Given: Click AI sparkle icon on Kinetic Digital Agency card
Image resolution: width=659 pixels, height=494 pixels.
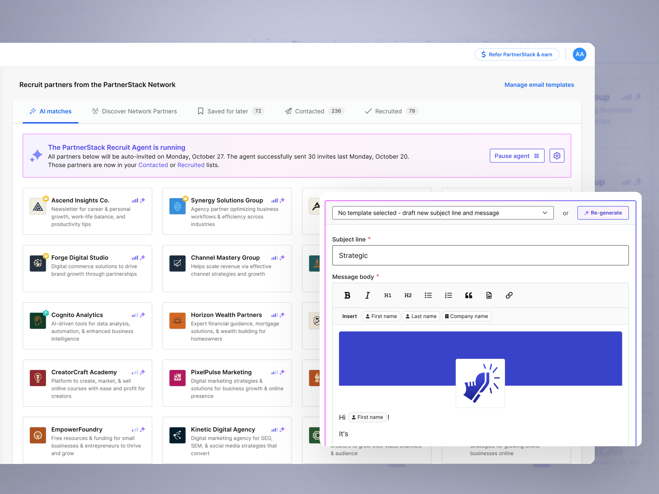Looking at the screenshot, I should 282,429.
